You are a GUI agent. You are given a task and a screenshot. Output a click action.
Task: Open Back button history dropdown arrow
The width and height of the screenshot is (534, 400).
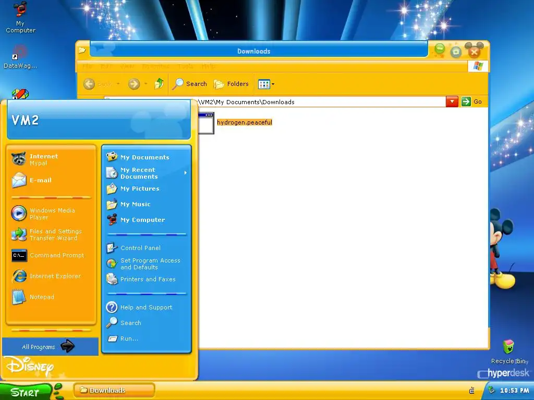(118, 84)
